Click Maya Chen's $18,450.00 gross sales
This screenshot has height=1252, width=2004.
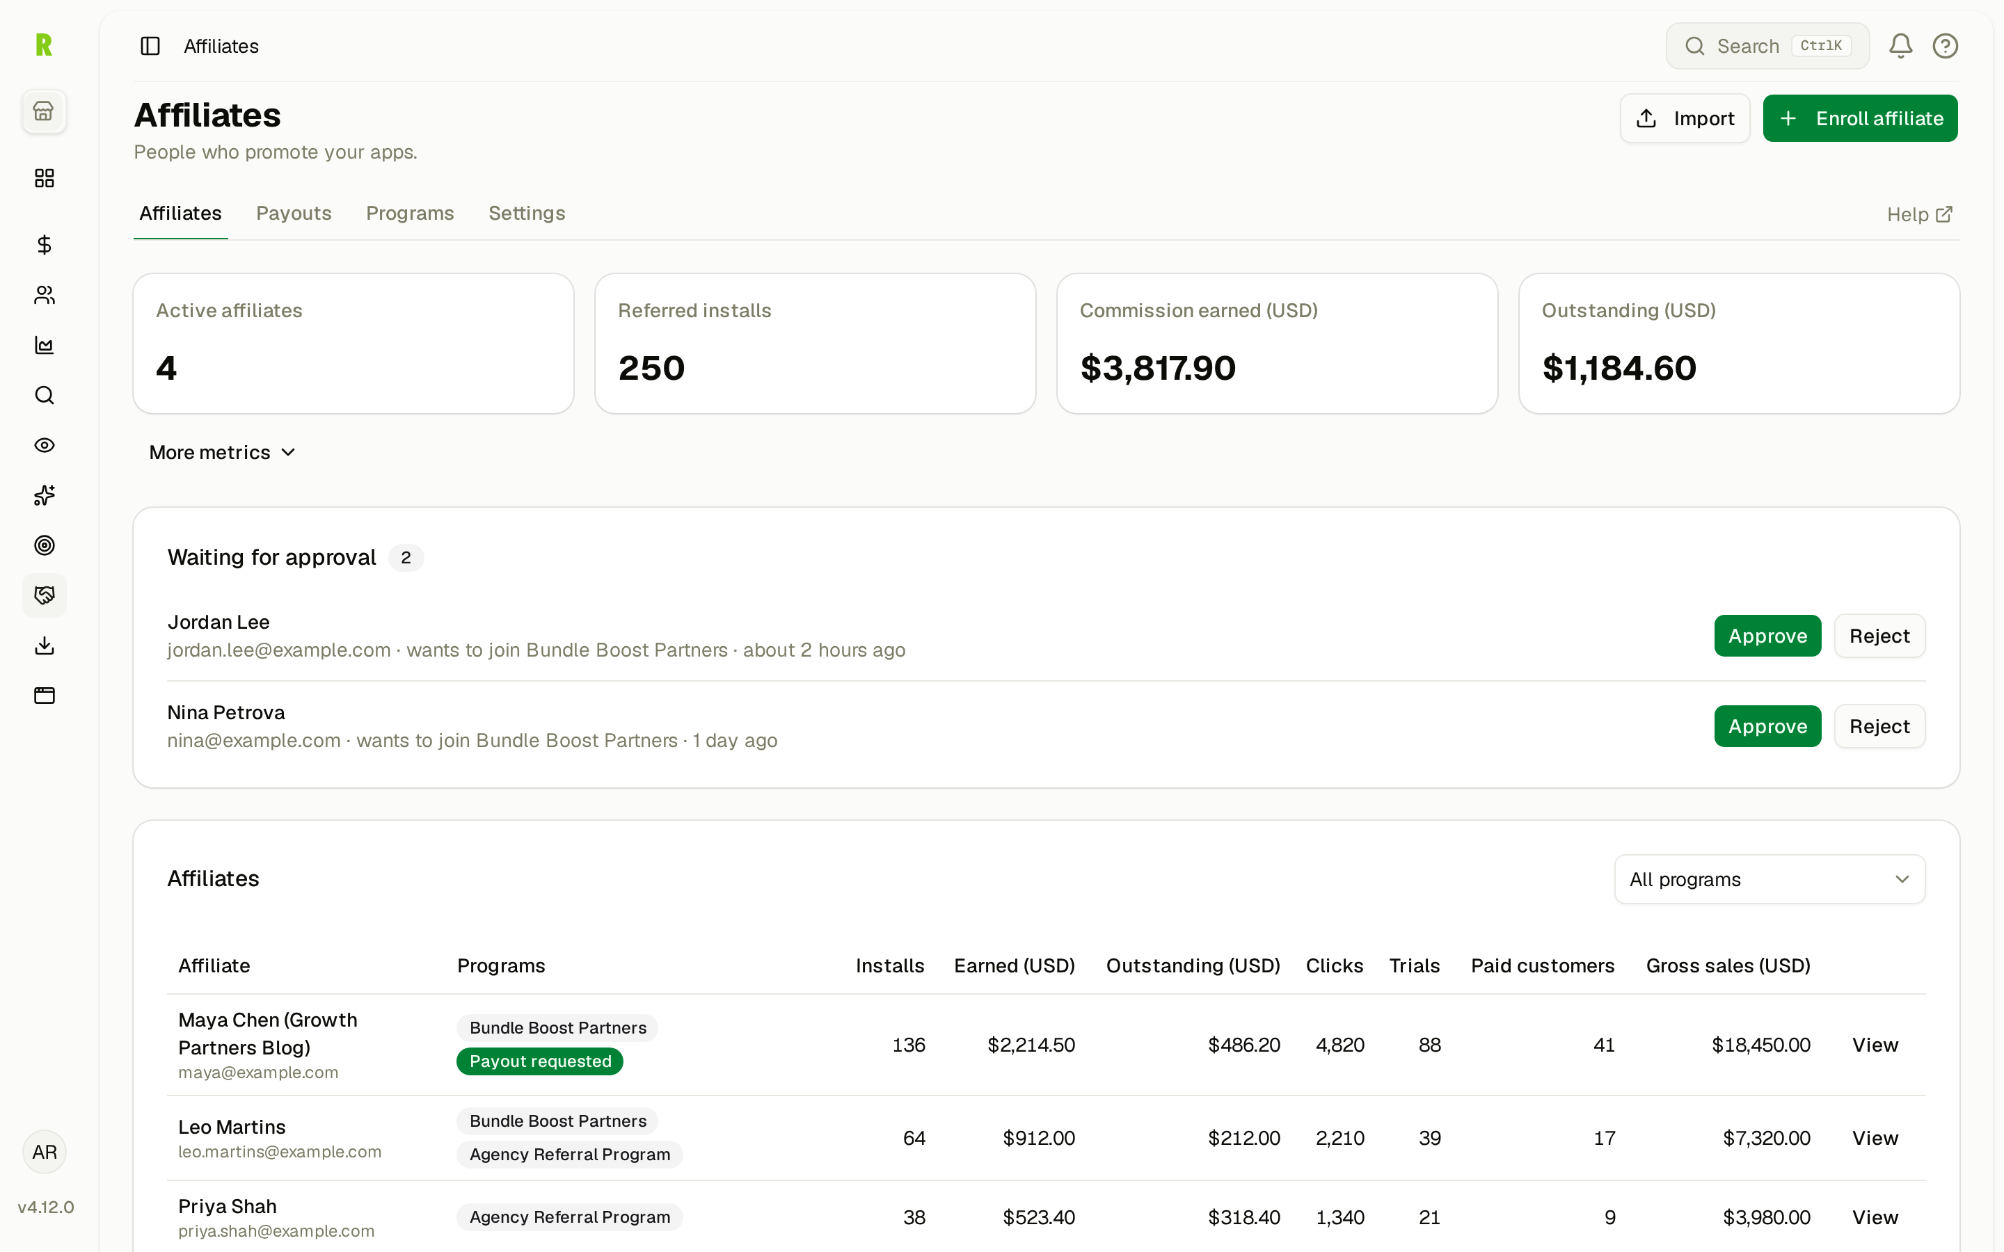point(1760,1045)
